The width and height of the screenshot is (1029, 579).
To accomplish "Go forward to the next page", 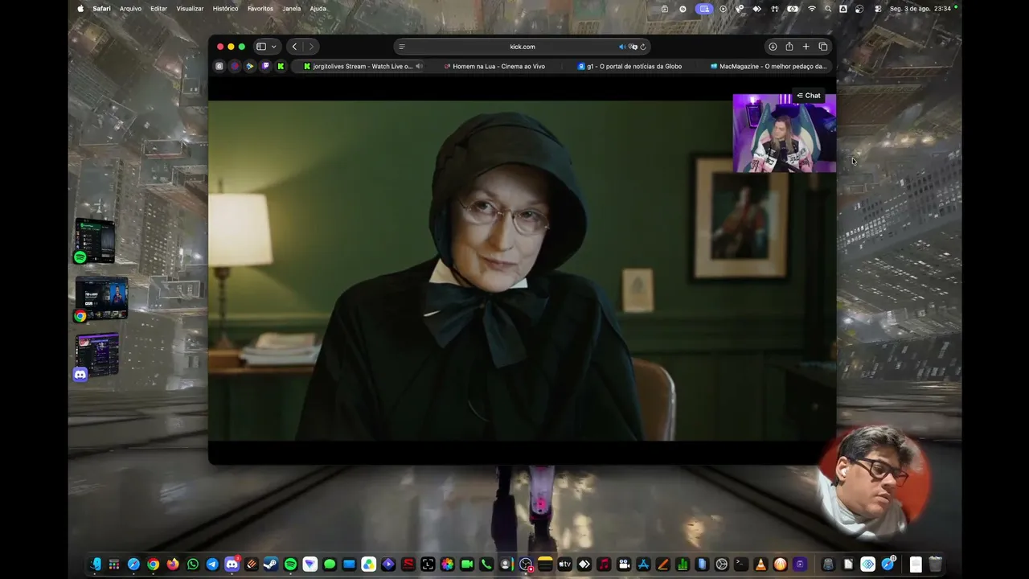I will [x=311, y=47].
